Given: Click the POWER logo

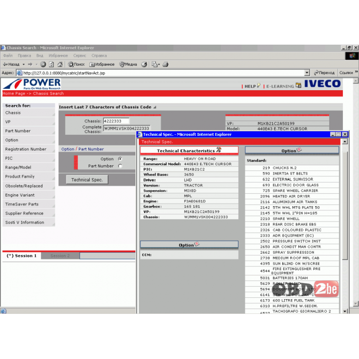Looking at the screenshot, I should click(32, 84).
